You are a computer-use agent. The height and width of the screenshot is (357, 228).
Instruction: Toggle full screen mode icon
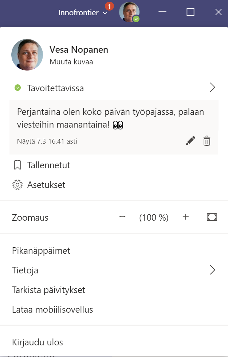tap(212, 217)
